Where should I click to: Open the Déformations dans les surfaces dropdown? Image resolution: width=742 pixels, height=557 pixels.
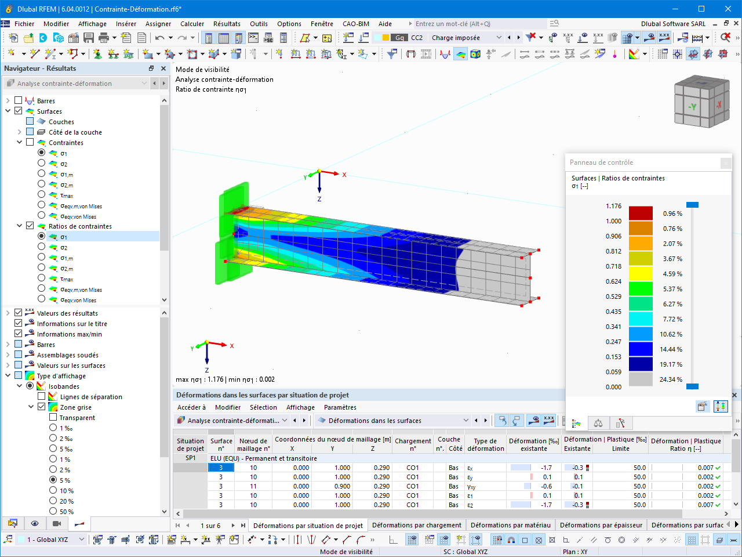[466, 421]
